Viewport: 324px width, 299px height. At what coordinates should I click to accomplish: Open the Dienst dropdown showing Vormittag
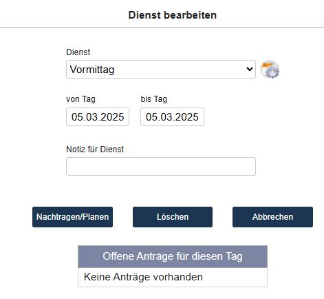click(161, 69)
